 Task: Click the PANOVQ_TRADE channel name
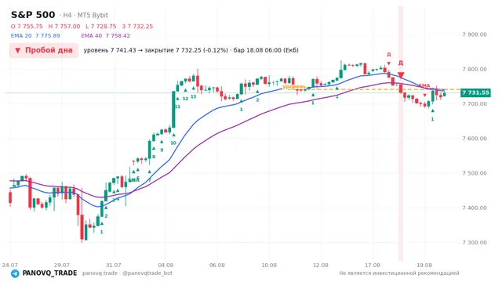49,273
